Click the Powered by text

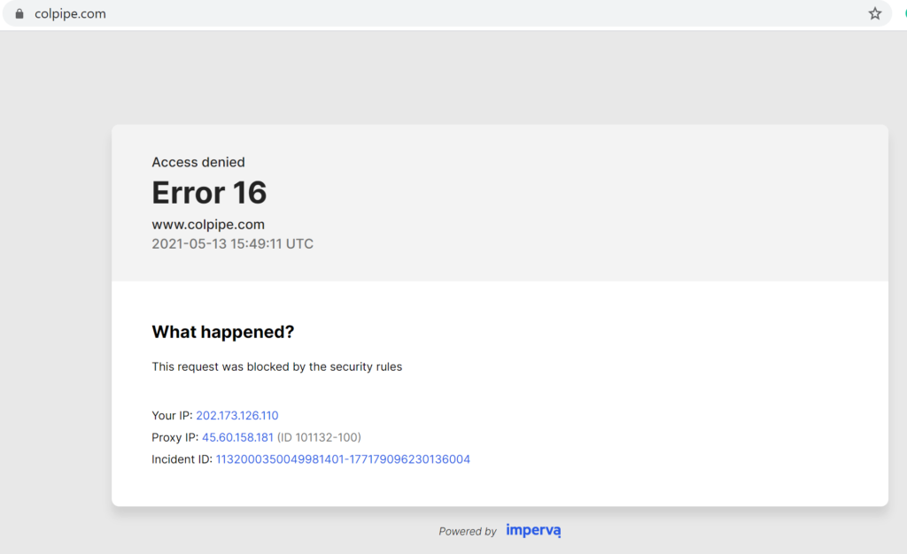pos(468,532)
